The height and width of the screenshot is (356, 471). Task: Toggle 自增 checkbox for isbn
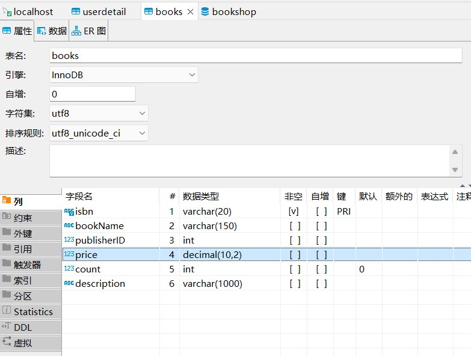click(321, 212)
